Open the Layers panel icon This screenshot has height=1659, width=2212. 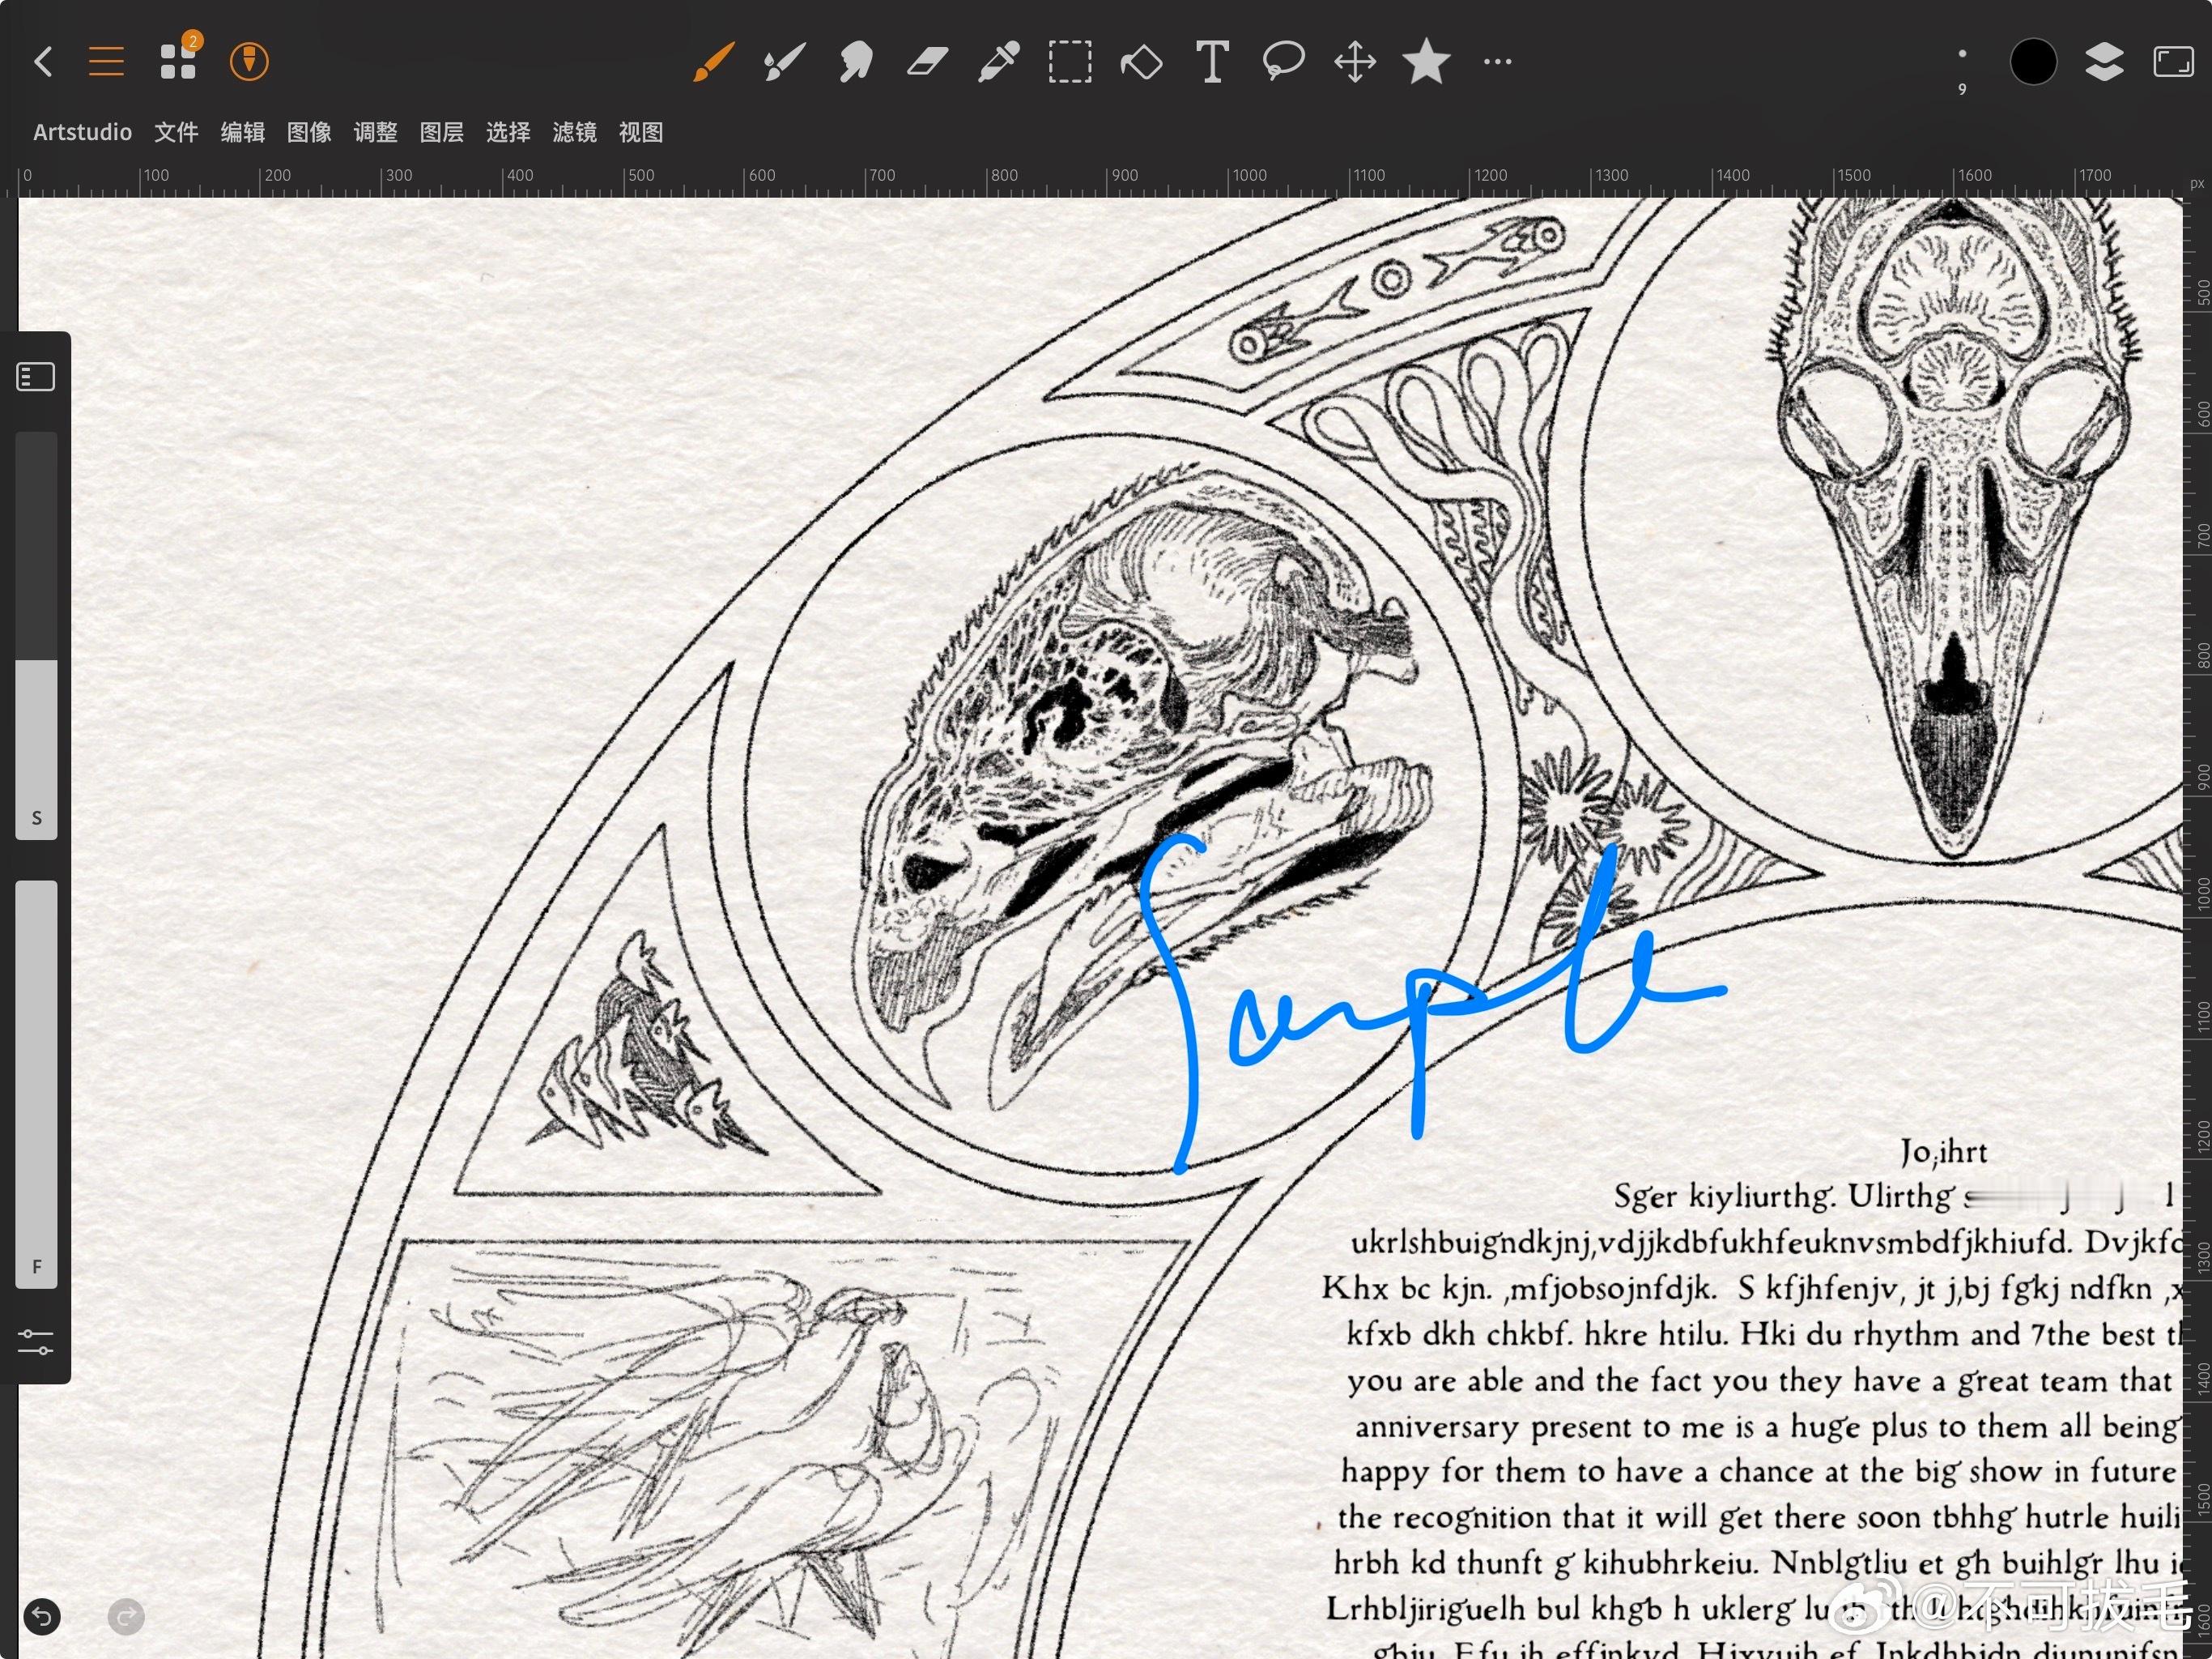[x=2104, y=62]
